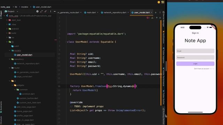The height and width of the screenshot is (125, 223).
Task: Expand the android folder
Action: tap(7, 29)
